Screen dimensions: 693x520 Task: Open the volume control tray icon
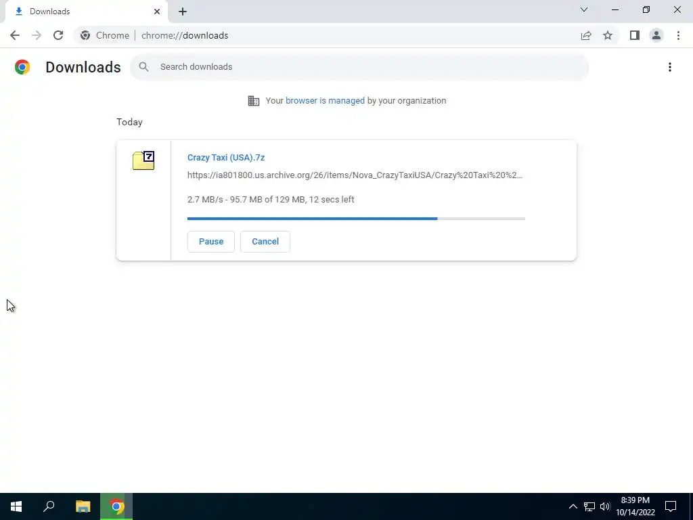[605, 506]
